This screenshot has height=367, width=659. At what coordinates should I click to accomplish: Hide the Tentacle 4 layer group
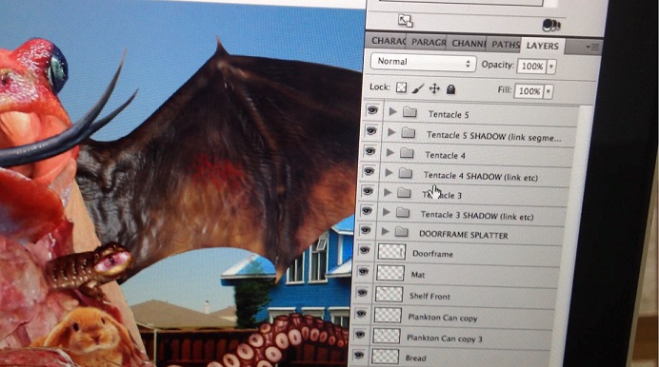[369, 150]
